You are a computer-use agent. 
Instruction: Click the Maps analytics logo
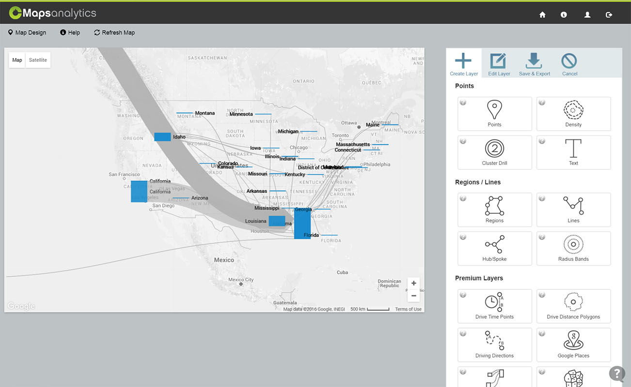click(x=52, y=13)
